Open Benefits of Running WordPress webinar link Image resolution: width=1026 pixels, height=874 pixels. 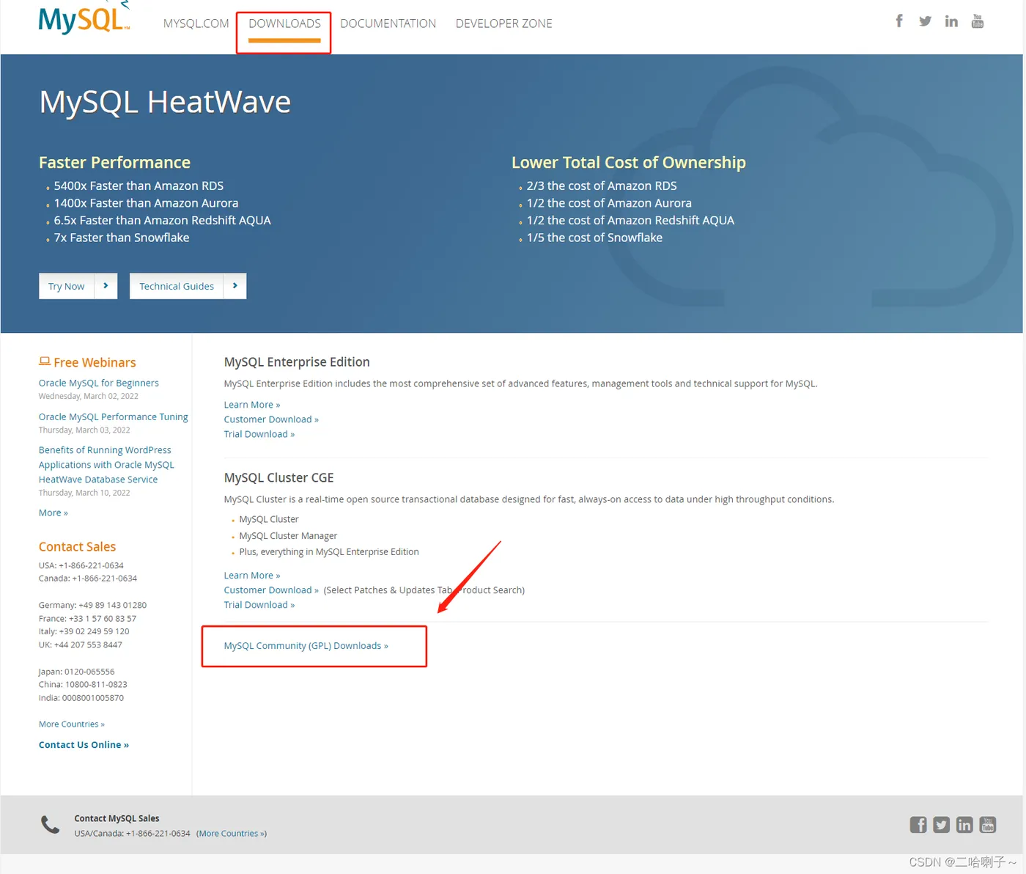[x=106, y=465]
